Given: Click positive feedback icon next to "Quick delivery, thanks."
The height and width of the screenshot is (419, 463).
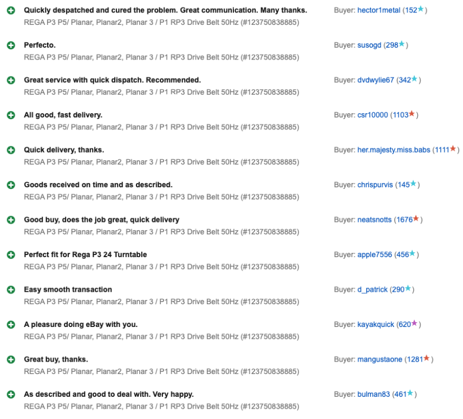Looking at the screenshot, I should point(11,150).
